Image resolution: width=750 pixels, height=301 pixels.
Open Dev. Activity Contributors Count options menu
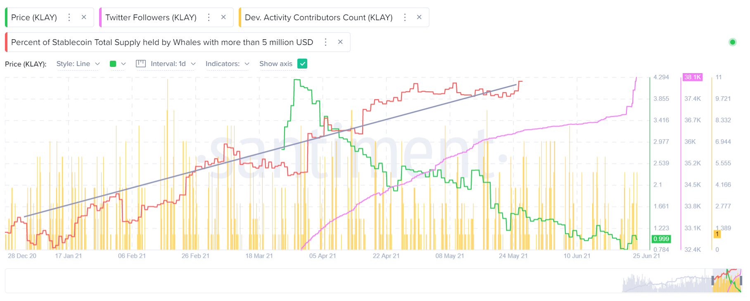point(405,17)
